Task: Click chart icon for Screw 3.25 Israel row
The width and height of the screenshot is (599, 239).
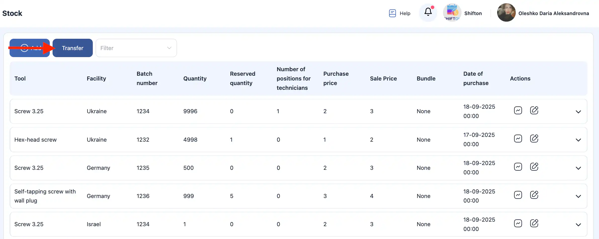Action: click(x=518, y=223)
